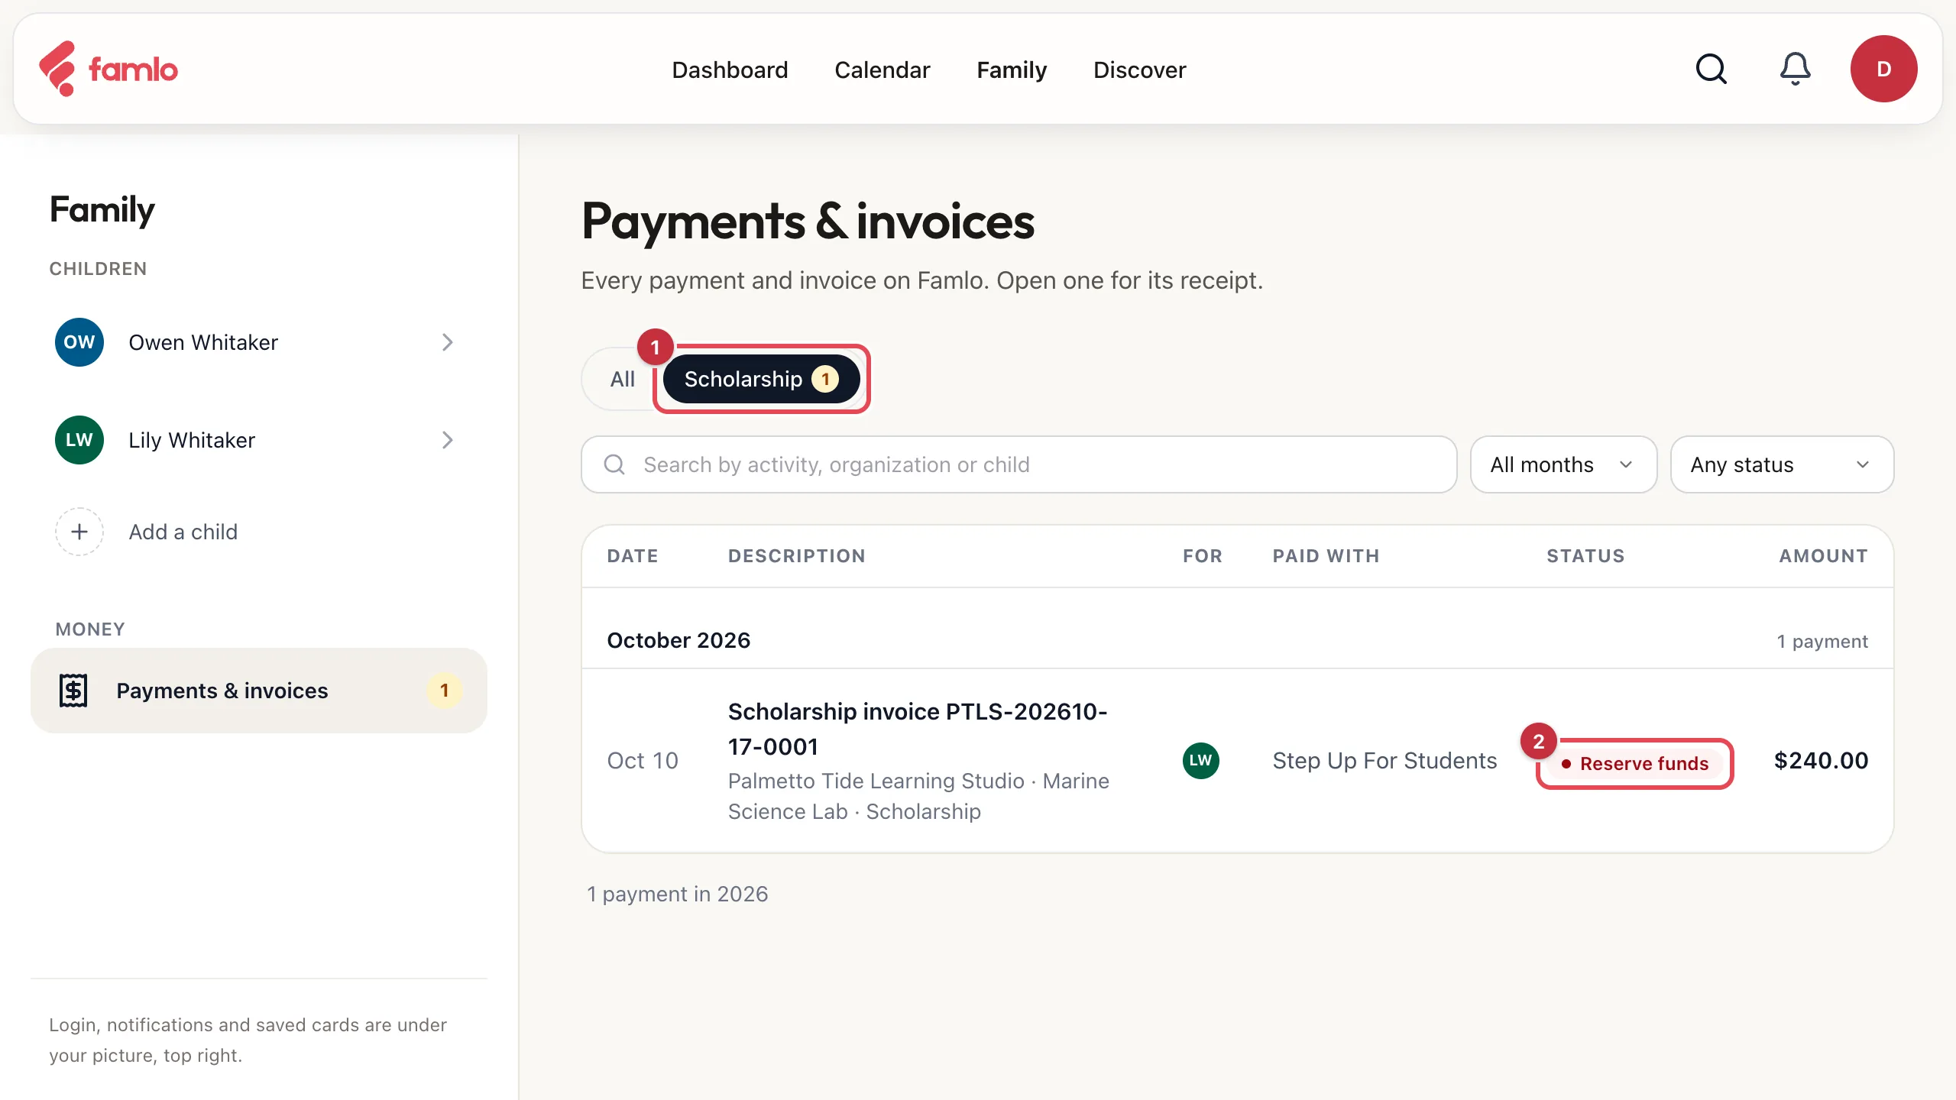The image size is (1956, 1100).
Task: Open Lily Whitaker's profile
Action: 258,440
